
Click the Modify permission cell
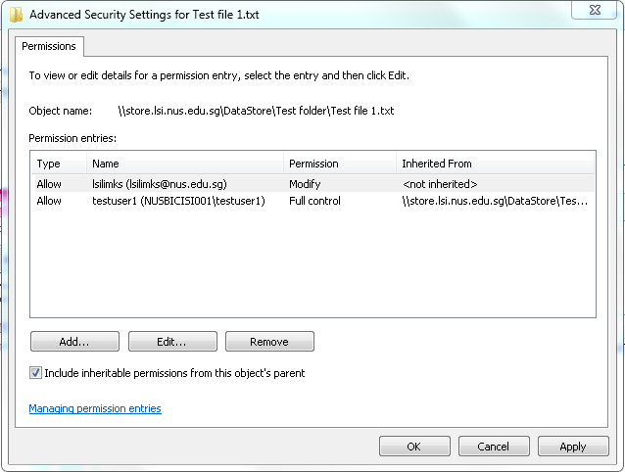point(305,184)
